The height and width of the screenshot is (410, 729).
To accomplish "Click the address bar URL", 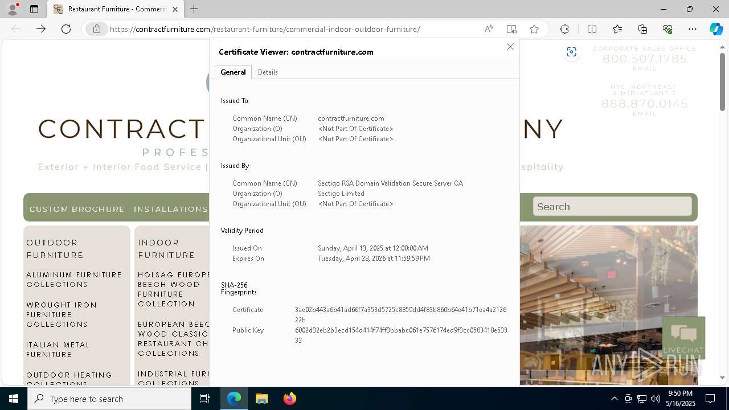I will point(265,29).
